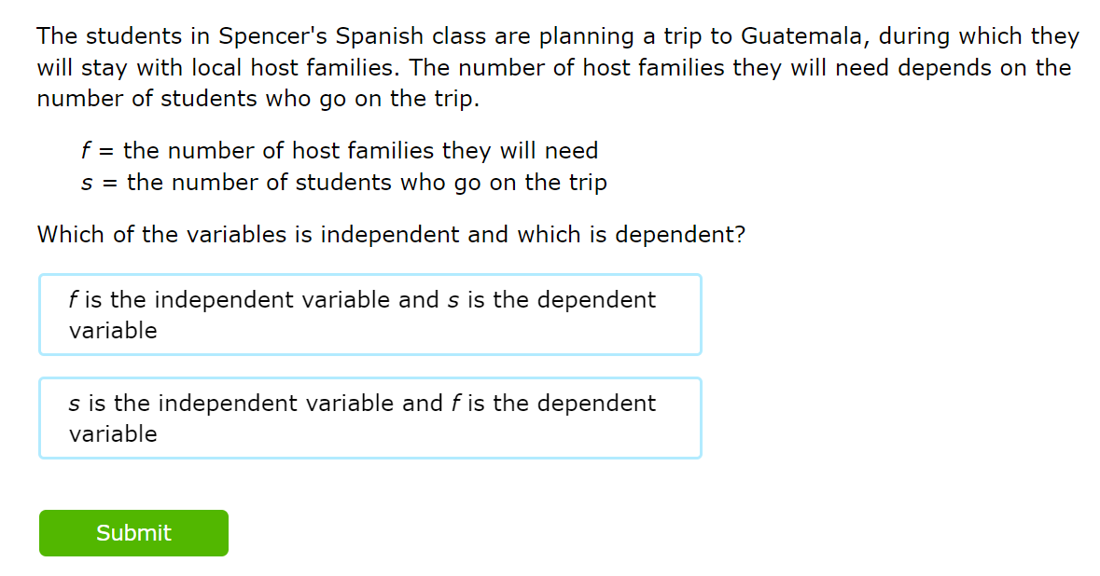Click the definition line starting with "f ="

[x=340, y=150]
